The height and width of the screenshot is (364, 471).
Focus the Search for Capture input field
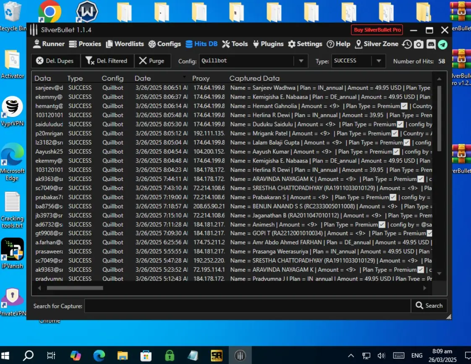pos(248,306)
